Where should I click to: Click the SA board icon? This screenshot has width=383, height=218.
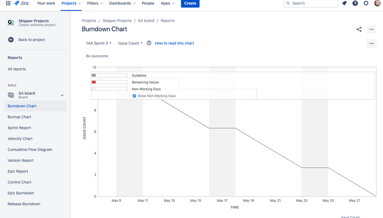11,95
